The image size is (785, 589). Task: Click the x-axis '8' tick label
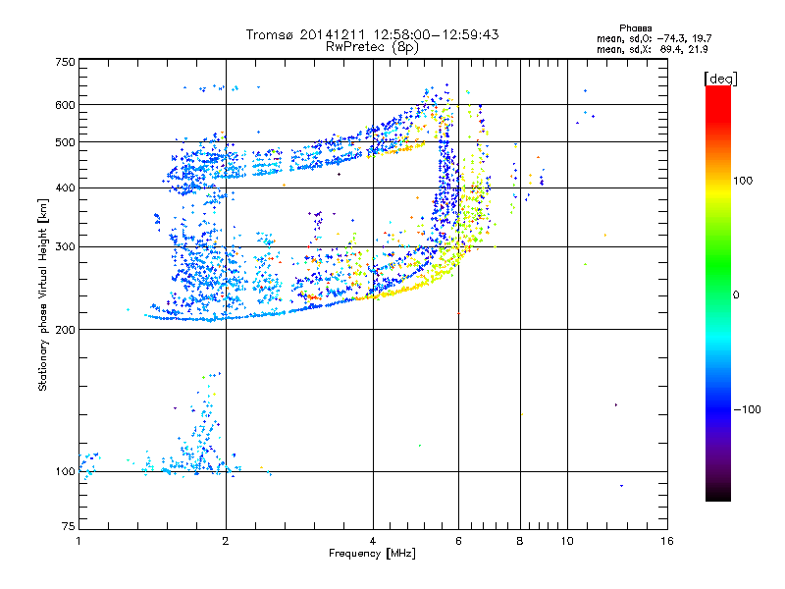point(520,541)
